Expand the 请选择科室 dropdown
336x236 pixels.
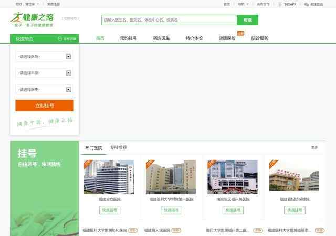(x=68, y=73)
